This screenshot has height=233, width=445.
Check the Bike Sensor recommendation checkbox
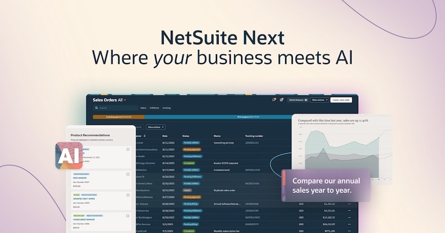click(128, 174)
